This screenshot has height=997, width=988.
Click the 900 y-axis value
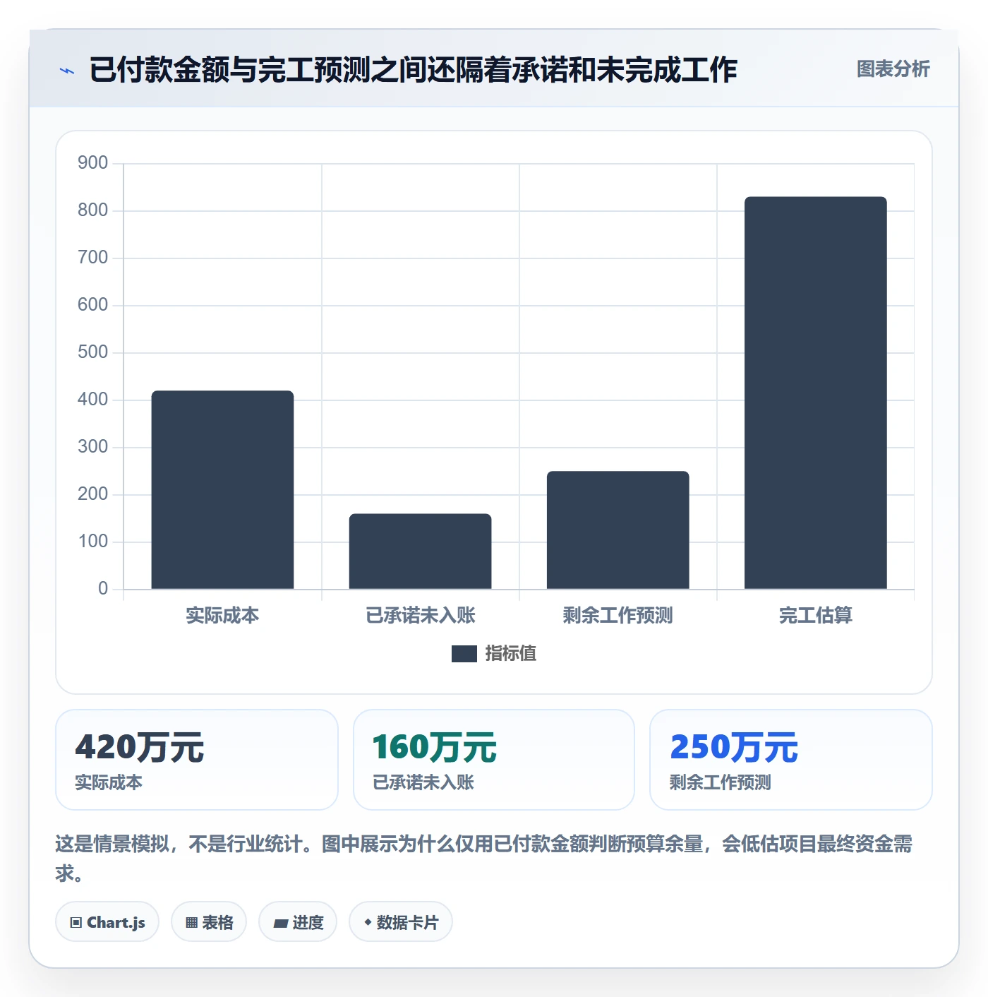92,163
